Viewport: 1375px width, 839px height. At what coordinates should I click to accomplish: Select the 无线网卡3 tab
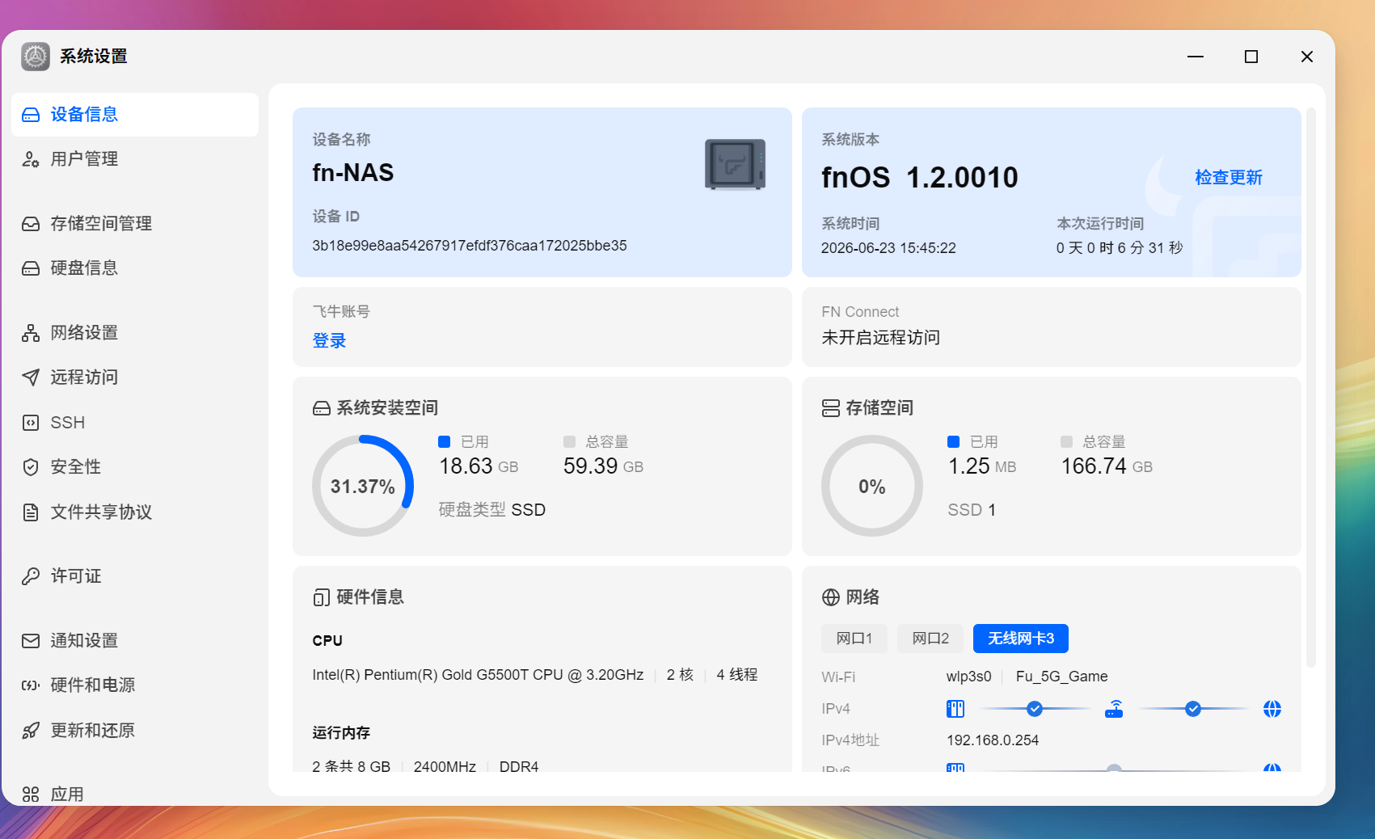(1021, 639)
